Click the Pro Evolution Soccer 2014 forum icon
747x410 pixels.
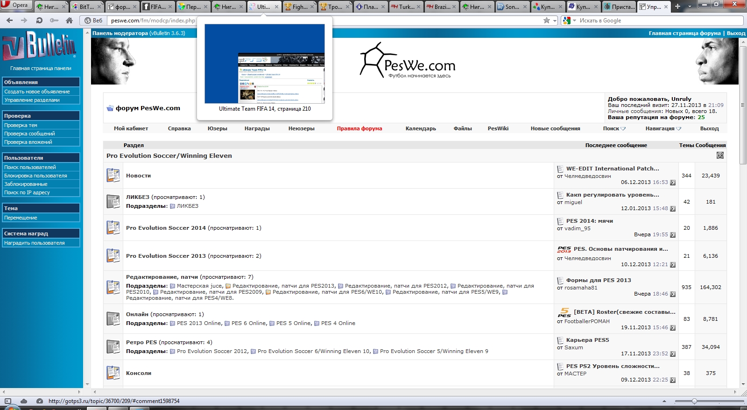(x=113, y=227)
